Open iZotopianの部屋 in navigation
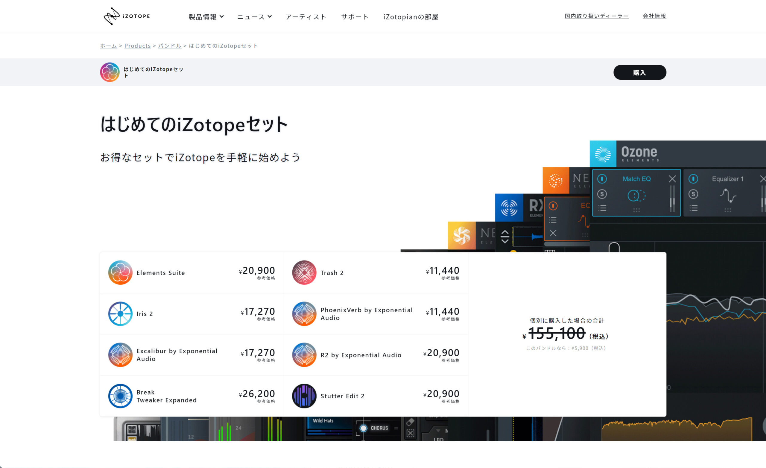 [411, 17]
